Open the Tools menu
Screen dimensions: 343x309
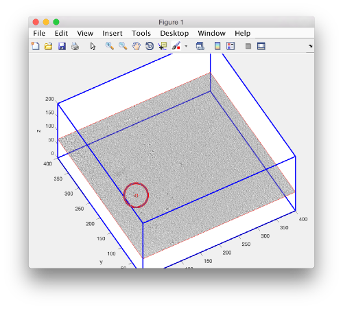141,34
